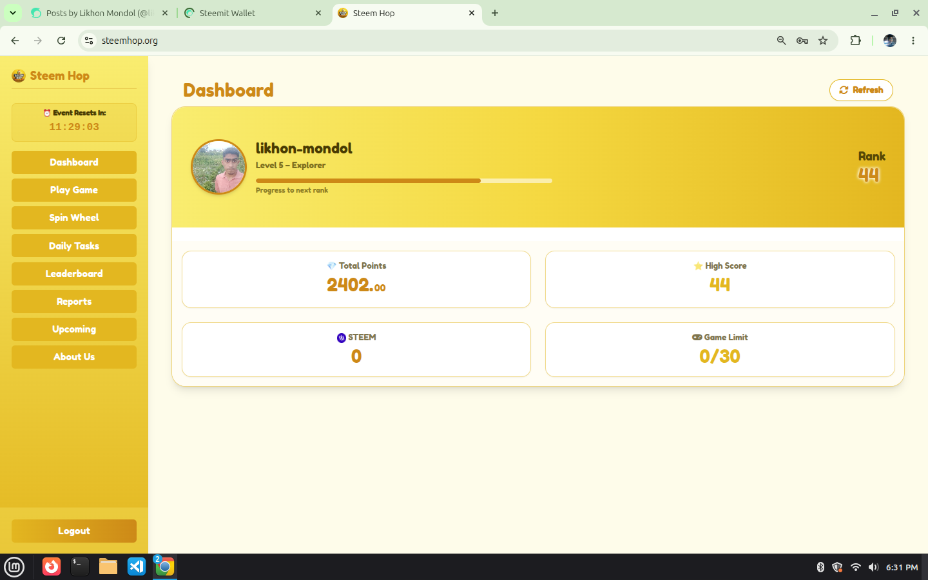
Task: Open the password manager key icon
Action: tap(802, 41)
